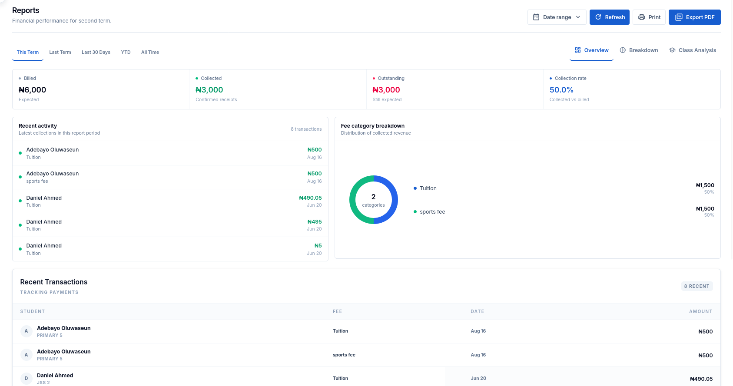
Task: Open the Class Analysis tab
Action: (693, 50)
